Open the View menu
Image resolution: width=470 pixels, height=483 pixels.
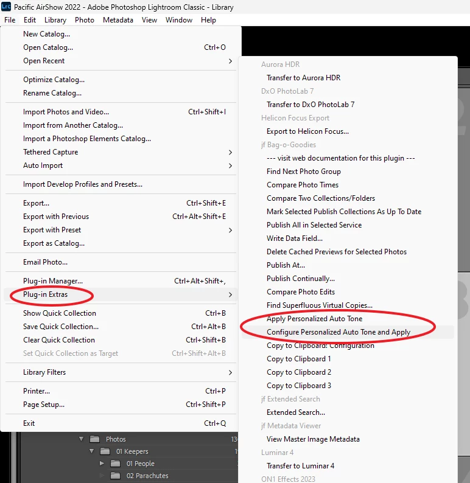tap(150, 20)
